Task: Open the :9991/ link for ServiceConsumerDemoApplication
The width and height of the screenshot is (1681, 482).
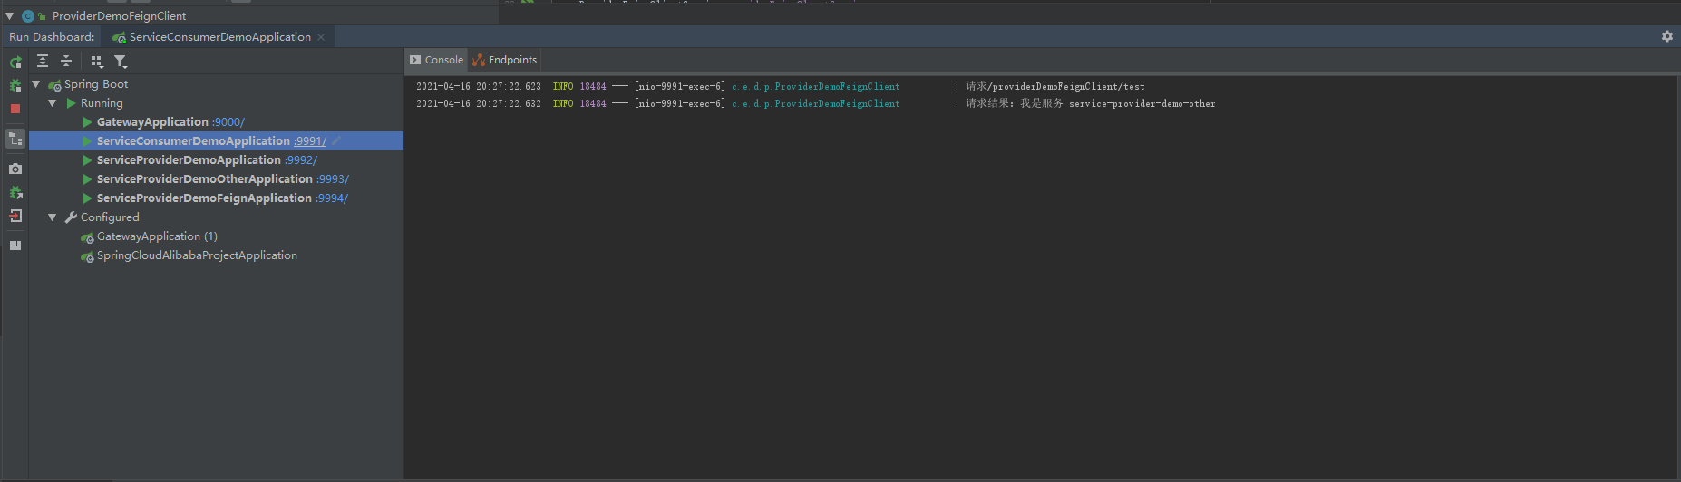Action: coord(310,141)
